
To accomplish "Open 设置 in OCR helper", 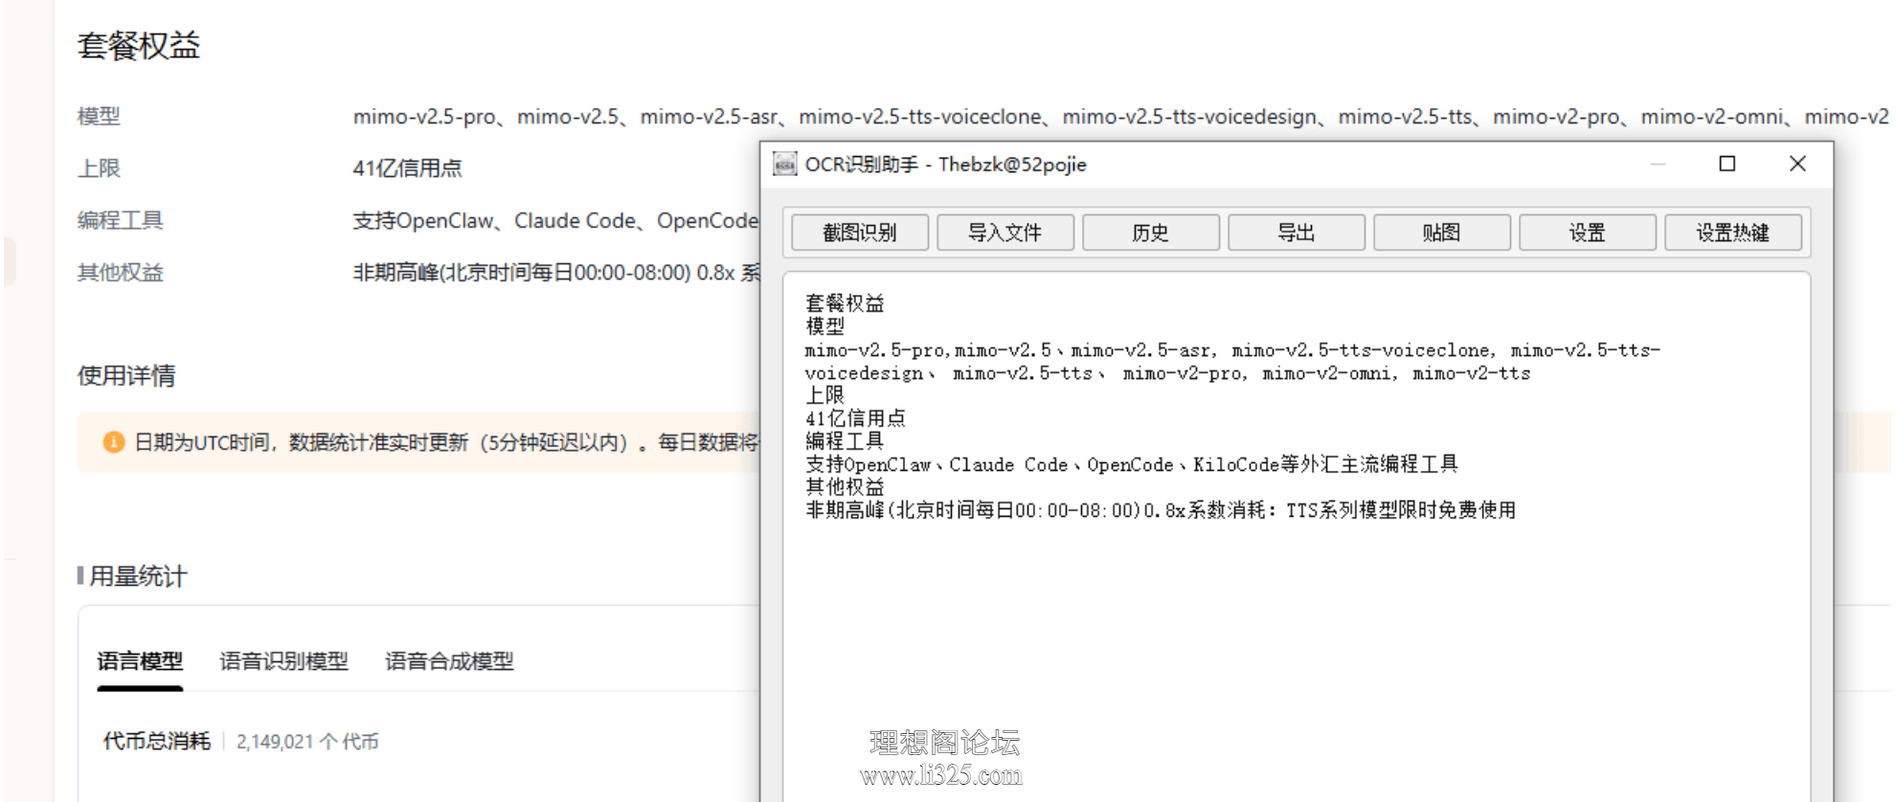I will [1588, 233].
